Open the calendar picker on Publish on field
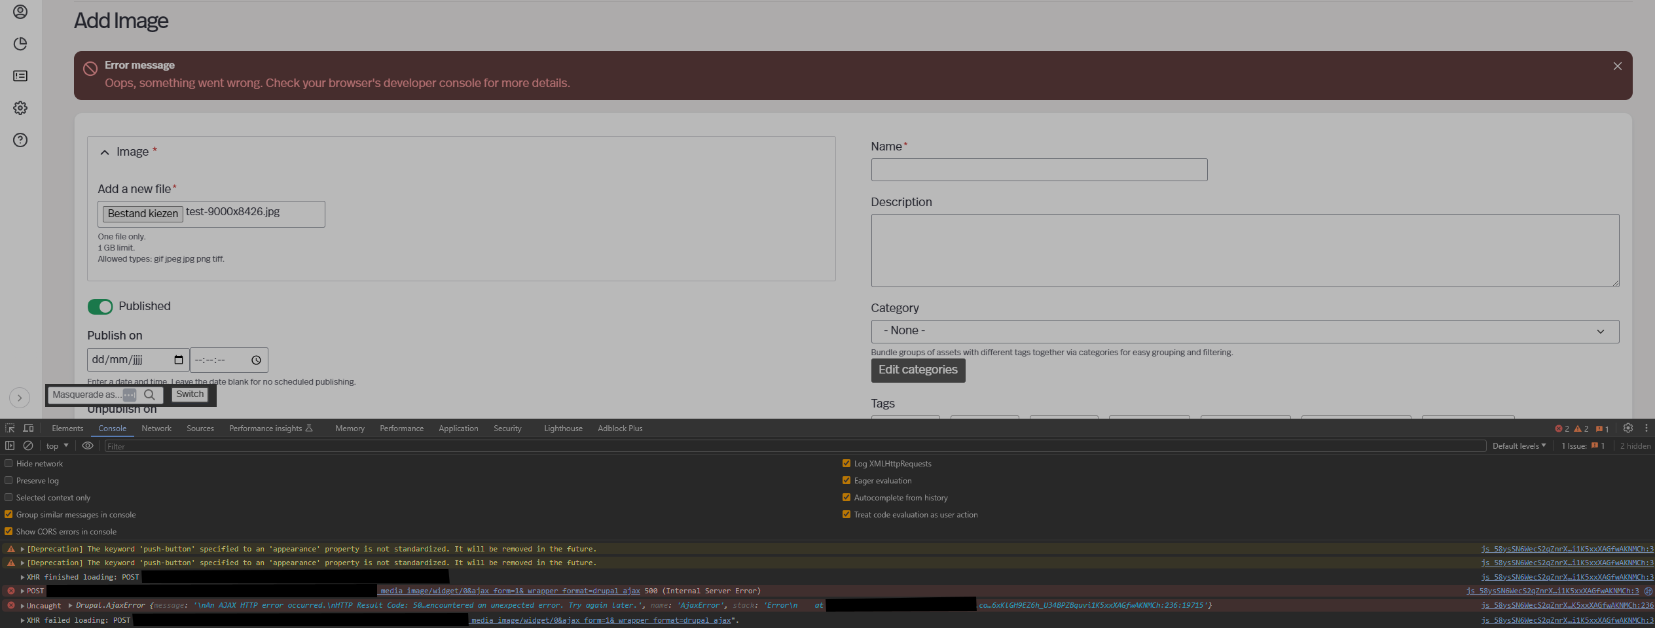The height and width of the screenshot is (628, 1655). pyautogui.click(x=178, y=359)
